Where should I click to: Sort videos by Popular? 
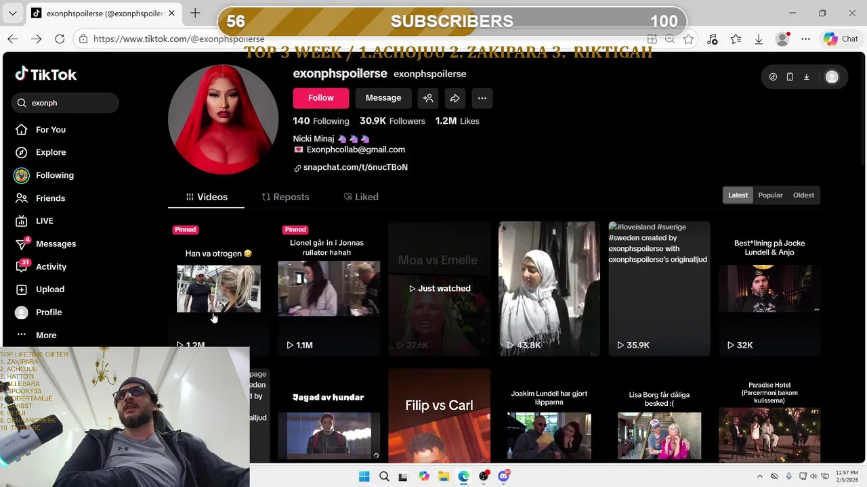pyautogui.click(x=770, y=195)
